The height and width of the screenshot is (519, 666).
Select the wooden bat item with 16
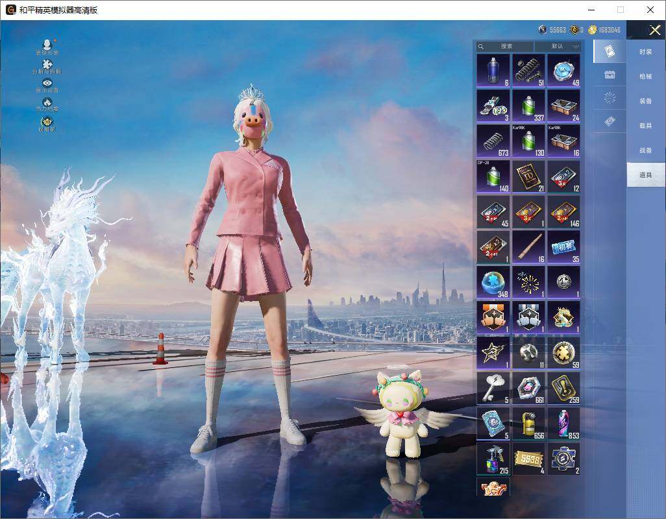[x=528, y=247]
